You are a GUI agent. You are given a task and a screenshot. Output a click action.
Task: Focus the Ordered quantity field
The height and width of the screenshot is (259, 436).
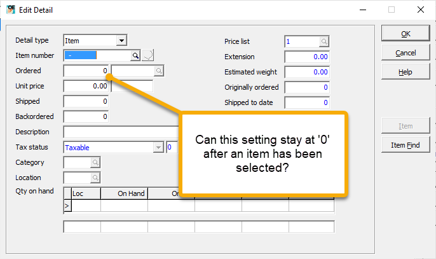click(x=86, y=71)
